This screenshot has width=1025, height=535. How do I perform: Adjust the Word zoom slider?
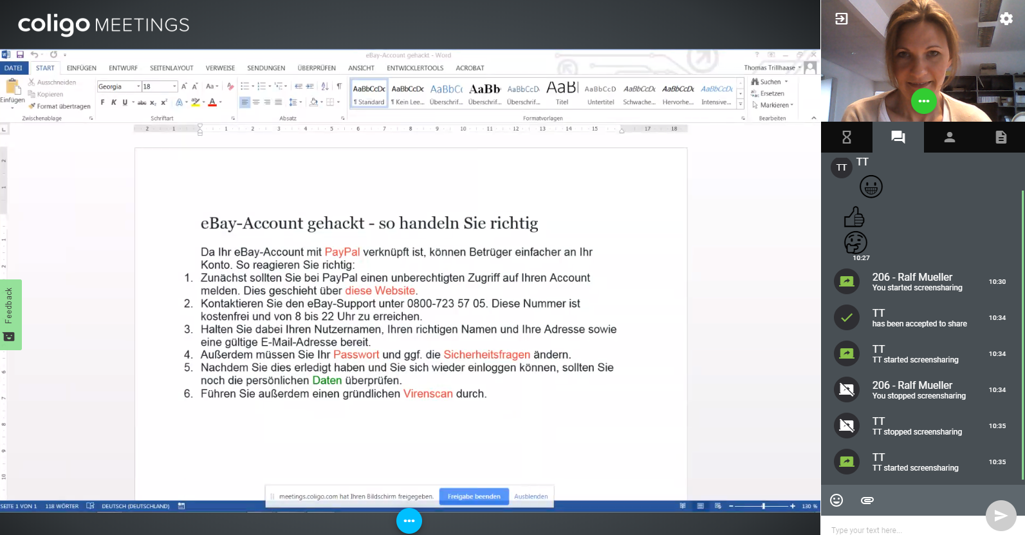(x=763, y=506)
